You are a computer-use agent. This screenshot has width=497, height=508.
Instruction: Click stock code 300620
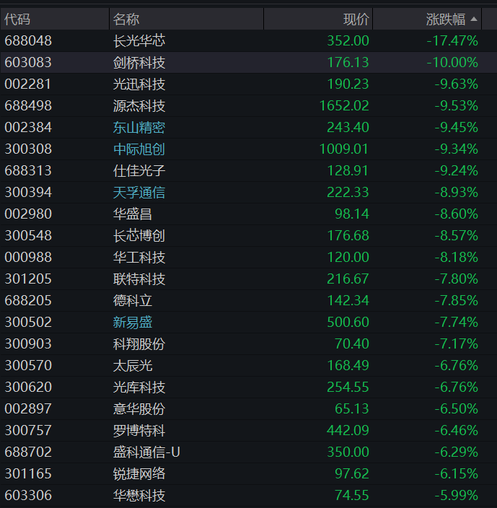(x=28, y=387)
